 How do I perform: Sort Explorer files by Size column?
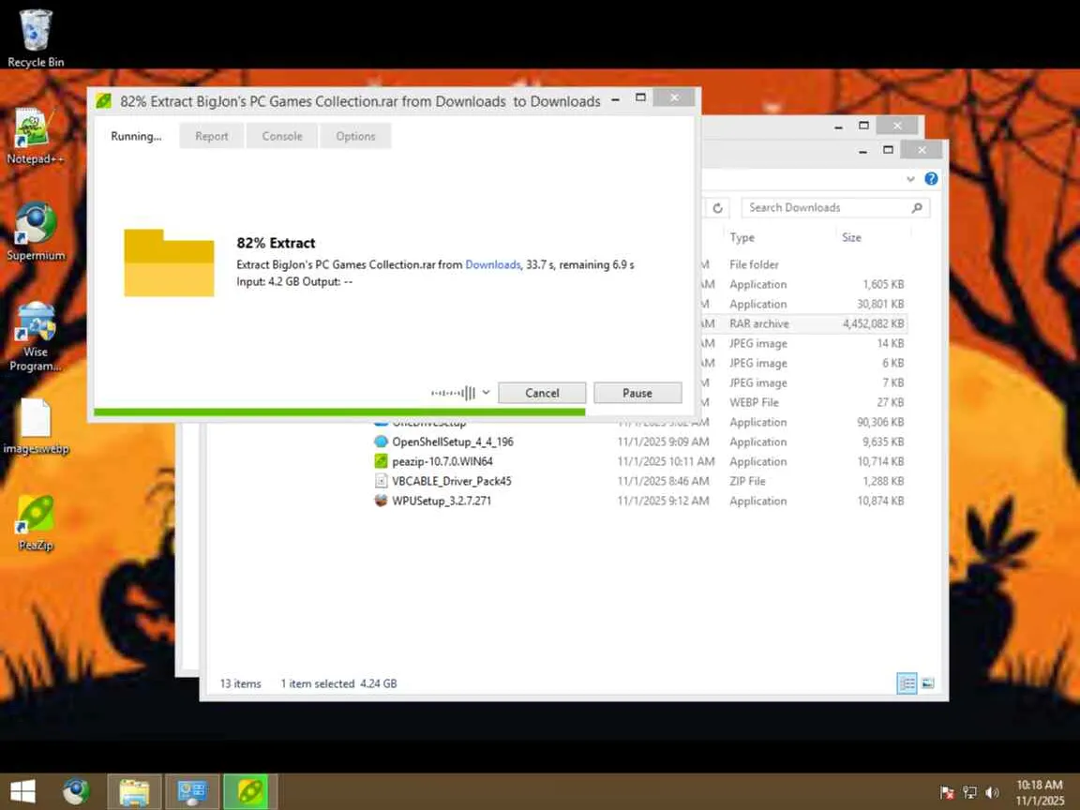851,237
